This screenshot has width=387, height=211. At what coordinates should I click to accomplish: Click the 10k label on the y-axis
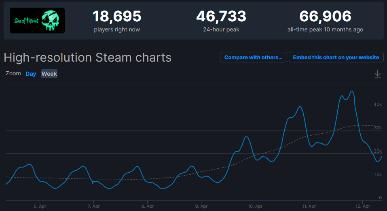pyautogui.click(x=378, y=174)
